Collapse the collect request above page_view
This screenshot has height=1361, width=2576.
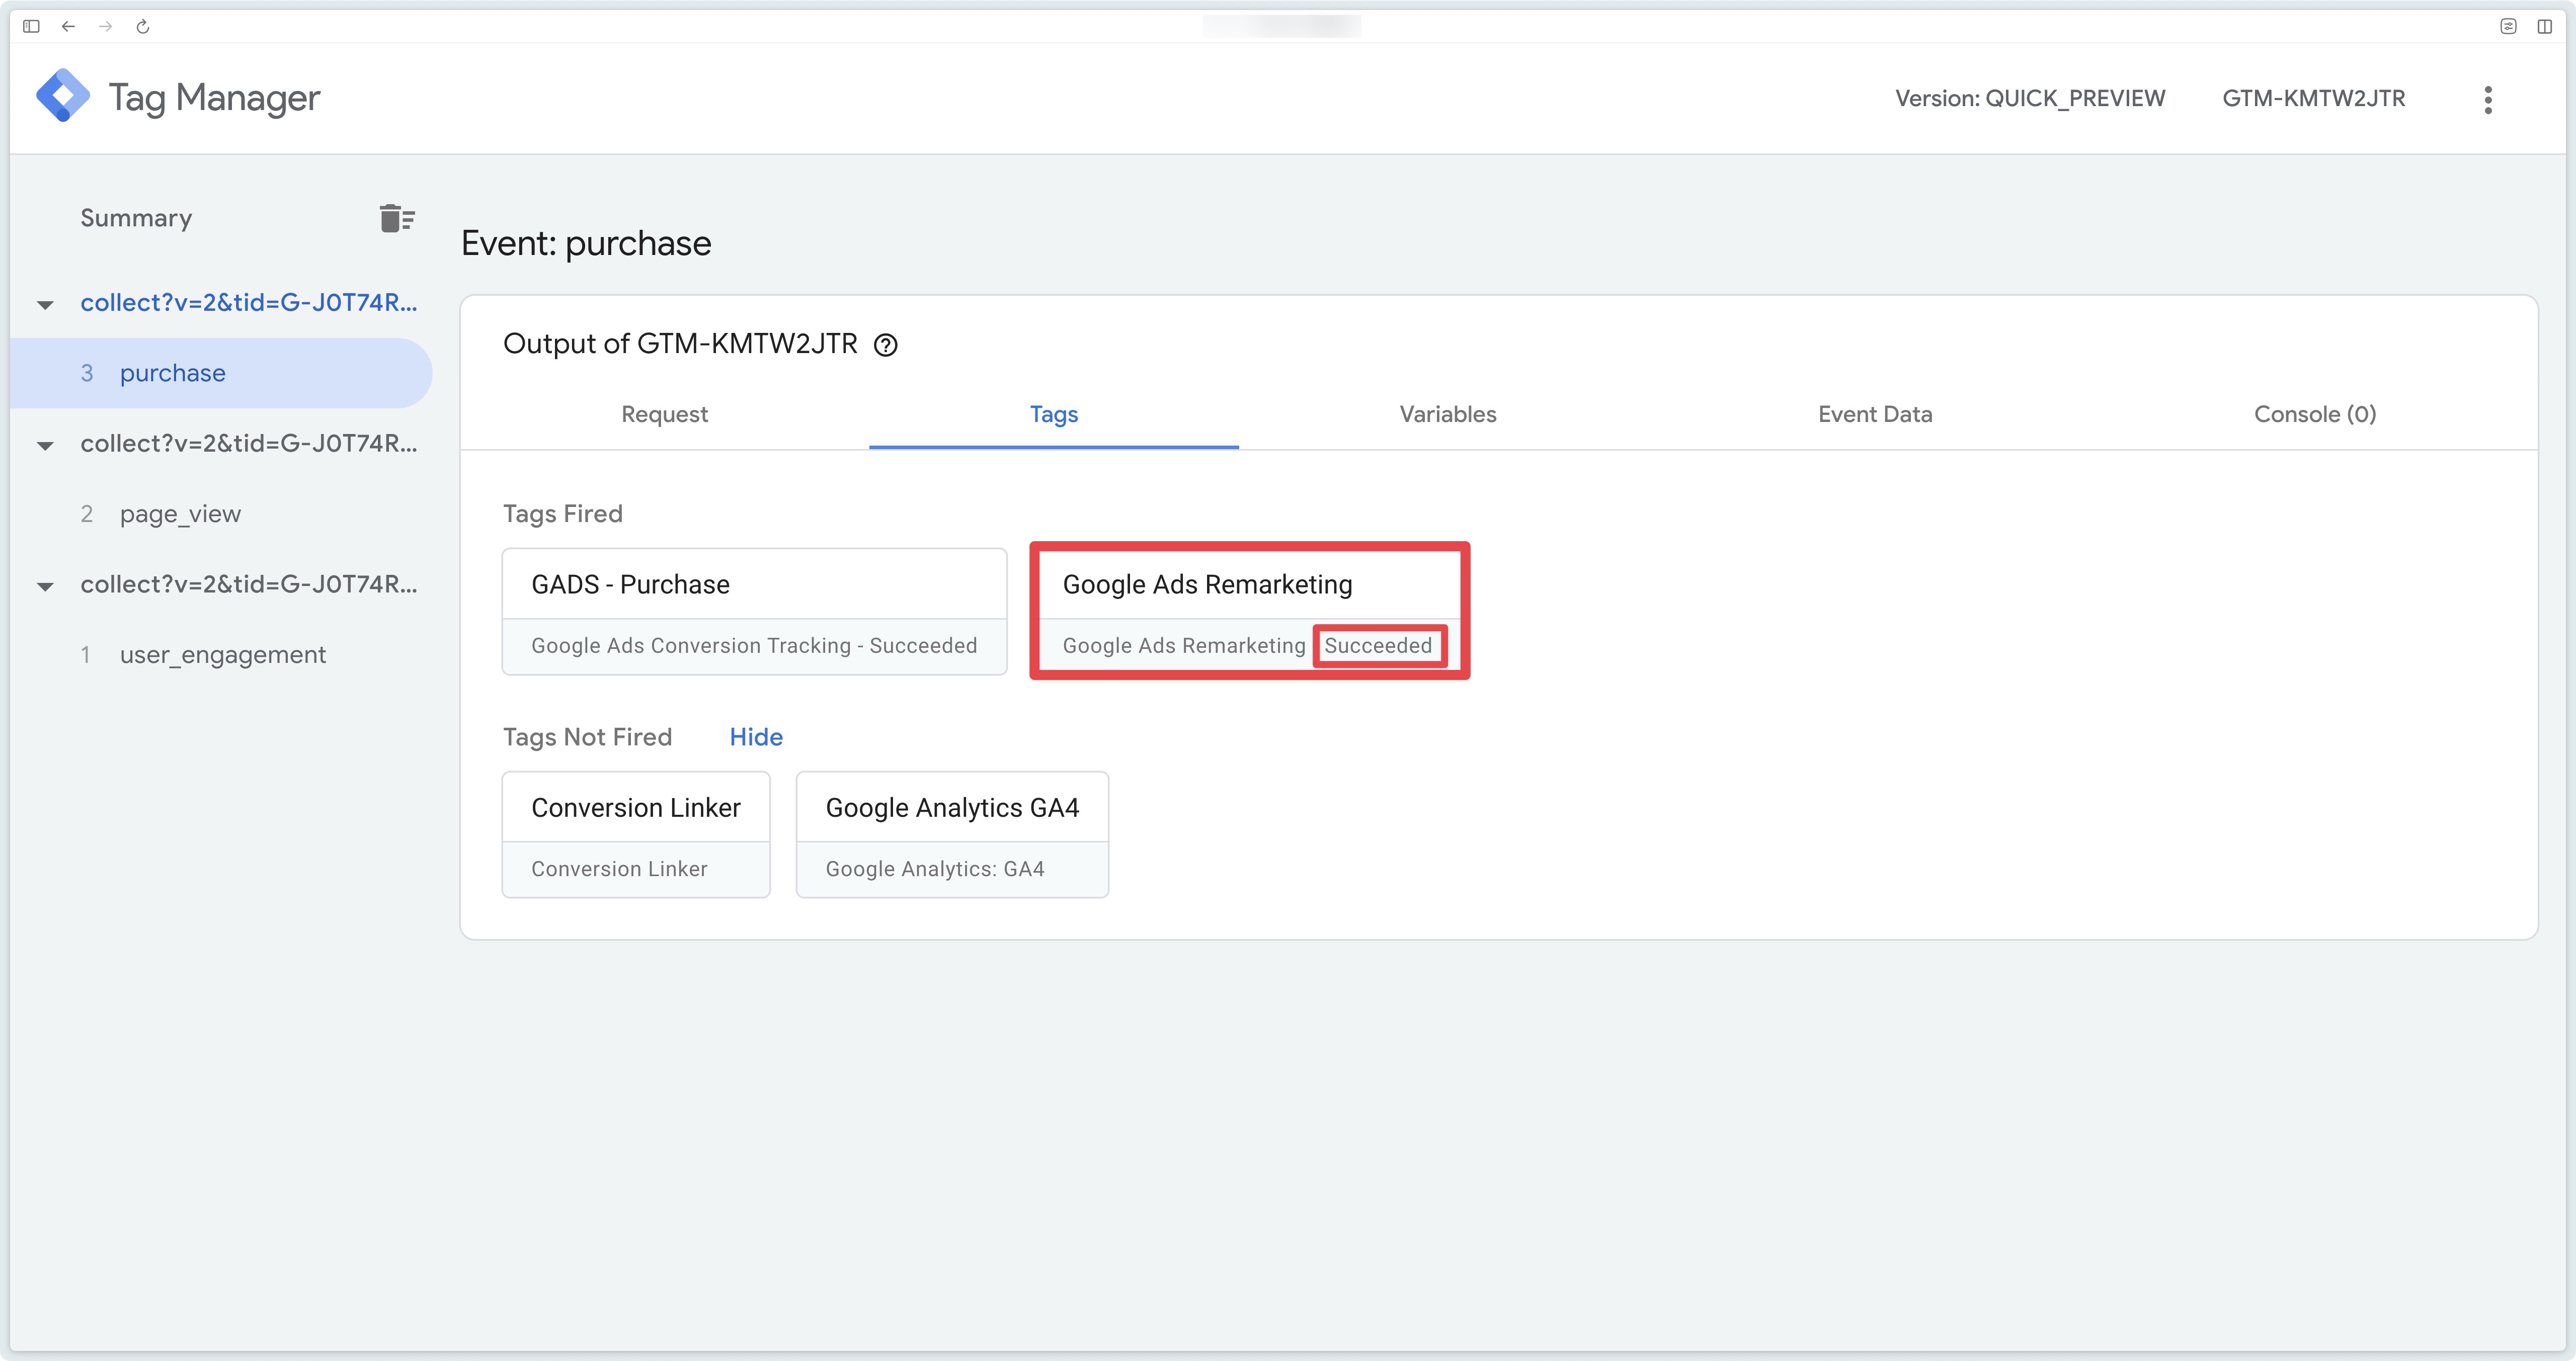tap(45, 445)
